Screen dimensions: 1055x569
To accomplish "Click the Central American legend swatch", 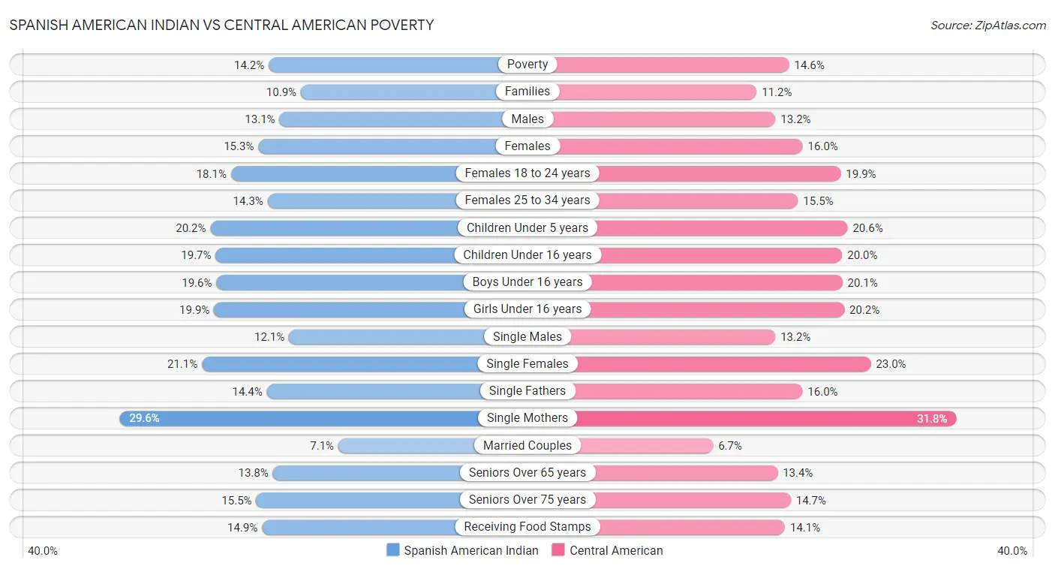I will pyautogui.click(x=558, y=550).
